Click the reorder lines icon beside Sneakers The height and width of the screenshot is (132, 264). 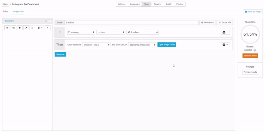[x=46, y=21]
